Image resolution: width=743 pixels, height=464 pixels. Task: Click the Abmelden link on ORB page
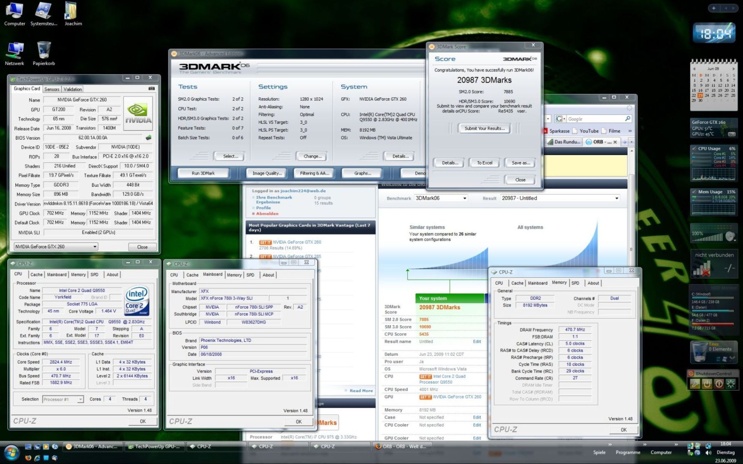[267, 213]
